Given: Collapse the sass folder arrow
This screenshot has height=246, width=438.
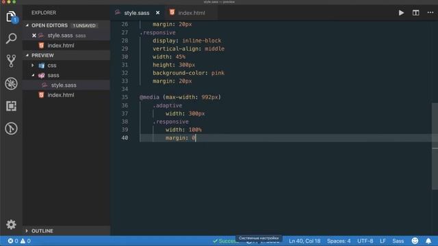Looking at the screenshot, I should (33, 75).
